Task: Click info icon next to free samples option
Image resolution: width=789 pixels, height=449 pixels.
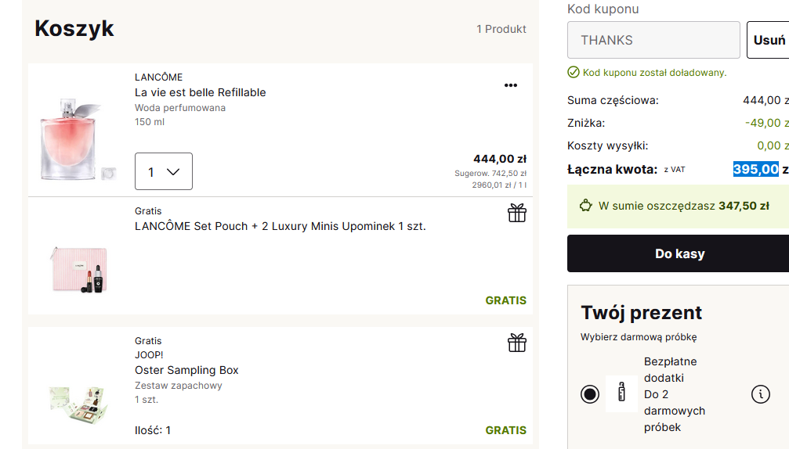Action: 760,394
